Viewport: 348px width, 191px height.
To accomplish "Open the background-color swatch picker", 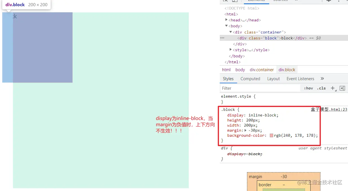I will [271, 135].
